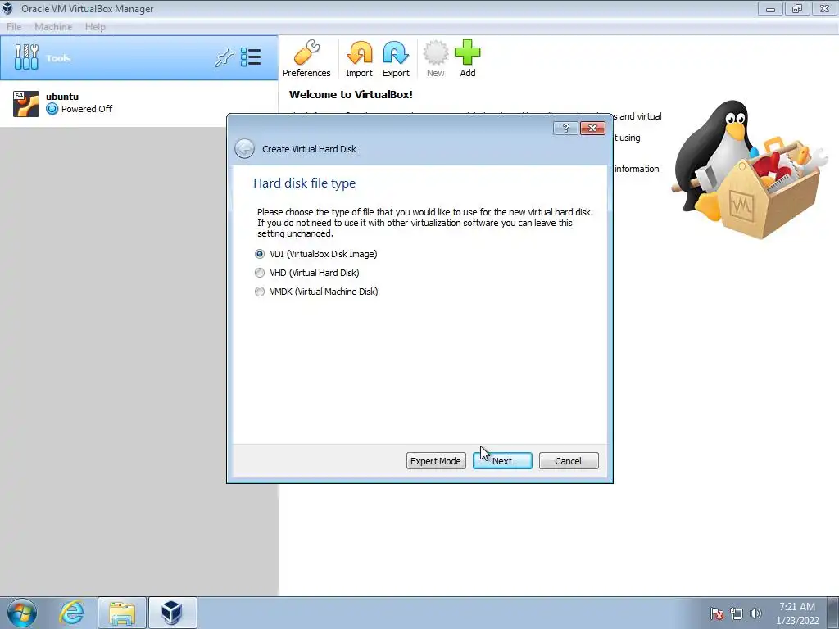Image resolution: width=839 pixels, height=629 pixels.
Task: Launch Internet Explorer from the taskbar
Action: pyautogui.click(x=72, y=613)
